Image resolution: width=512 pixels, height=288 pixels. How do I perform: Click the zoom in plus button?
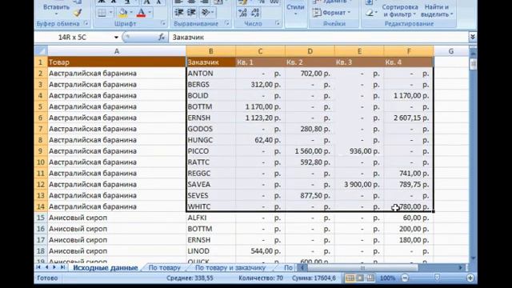click(470, 278)
